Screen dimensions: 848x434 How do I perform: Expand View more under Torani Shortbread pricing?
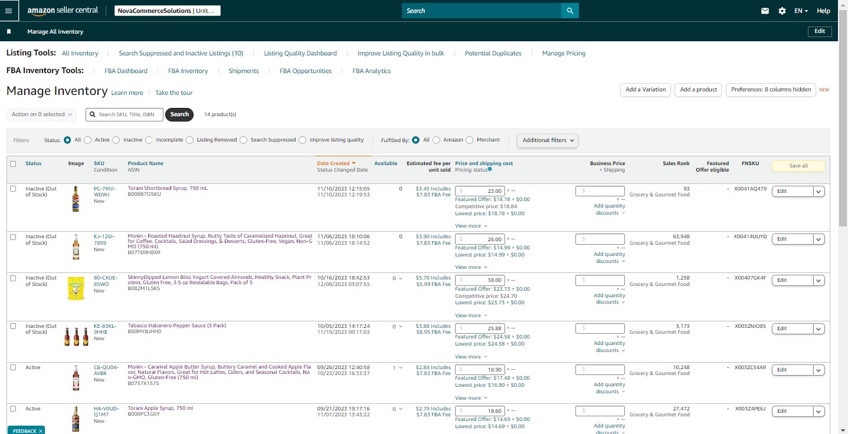471,226
